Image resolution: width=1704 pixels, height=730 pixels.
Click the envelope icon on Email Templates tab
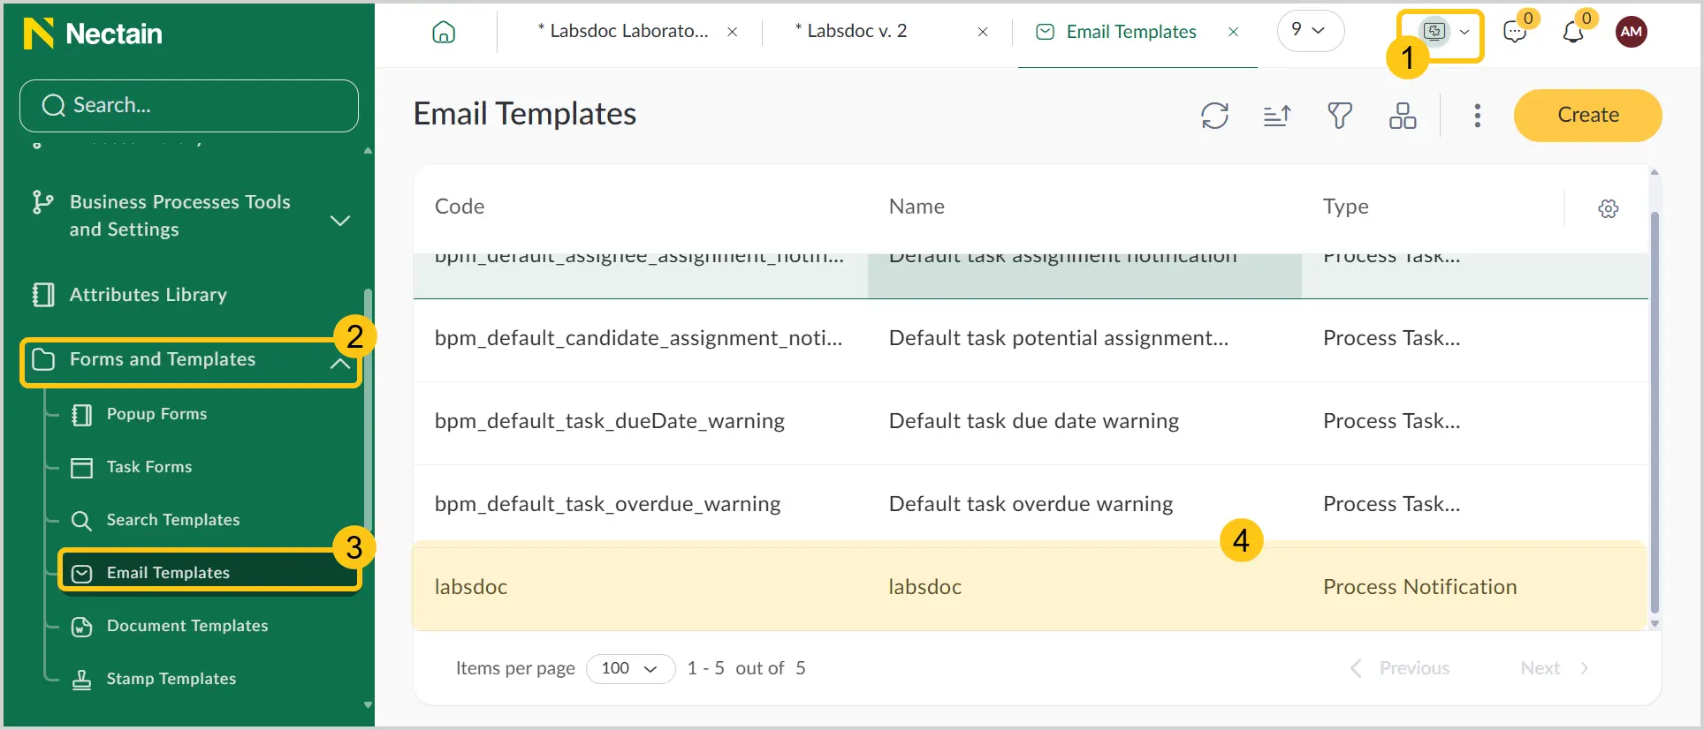[1045, 32]
